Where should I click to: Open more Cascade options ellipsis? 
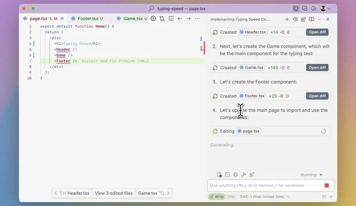pyautogui.click(x=319, y=19)
